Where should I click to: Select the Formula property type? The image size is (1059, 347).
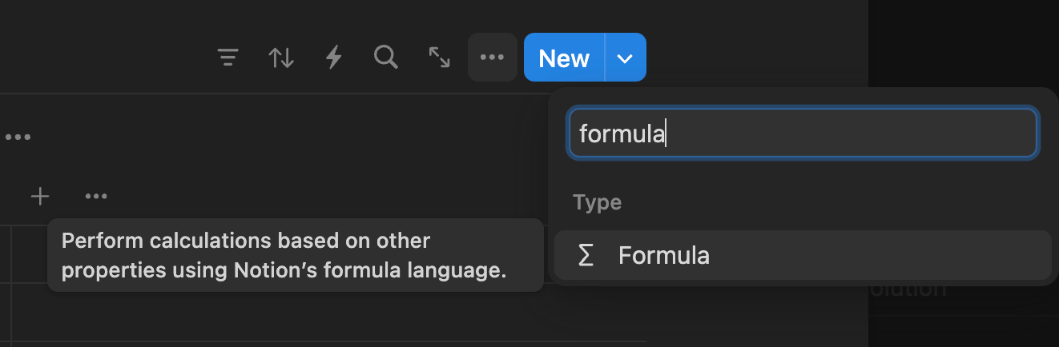click(x=664, y=256)
